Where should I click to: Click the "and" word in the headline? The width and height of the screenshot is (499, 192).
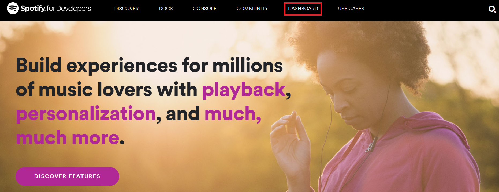tap(183, 114)
